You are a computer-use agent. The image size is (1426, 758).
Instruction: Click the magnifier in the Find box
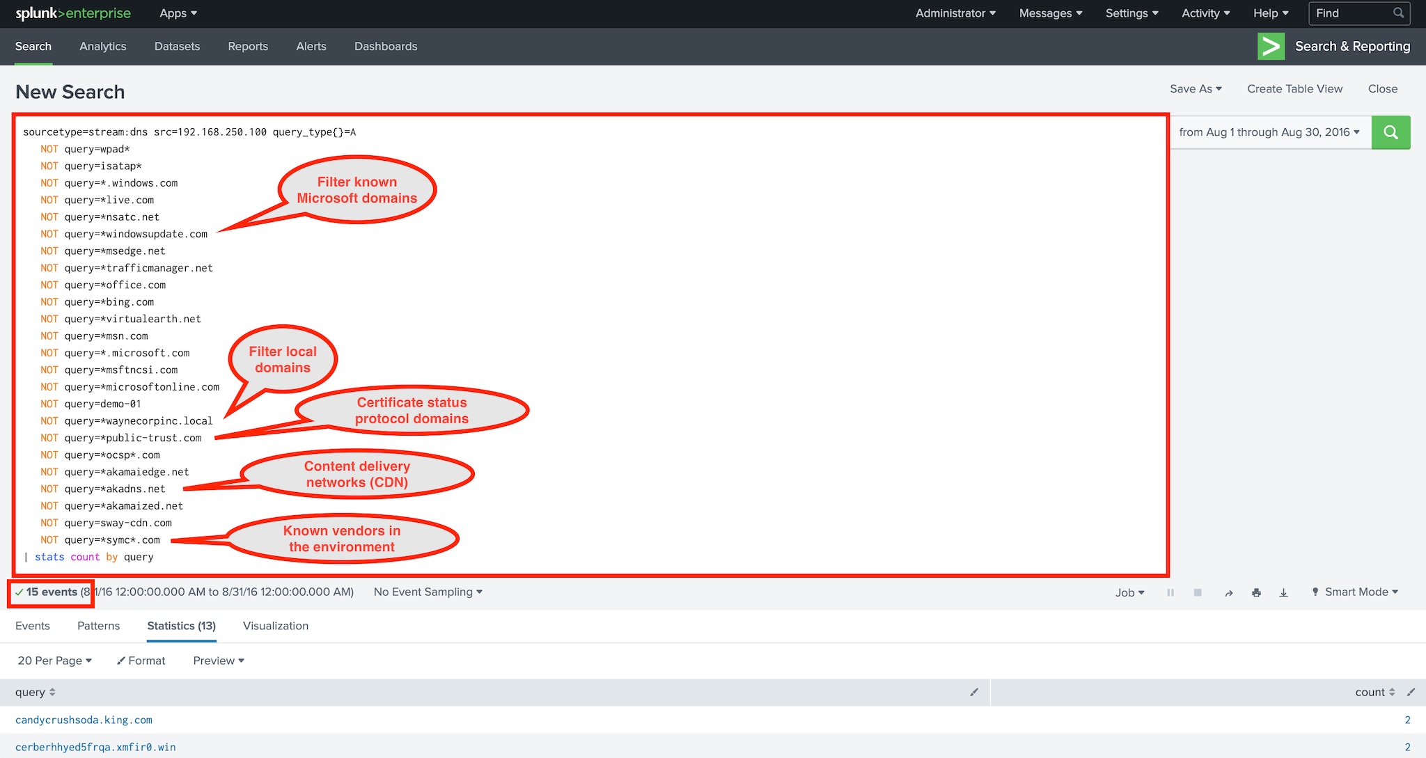[x=1398, y=13]
